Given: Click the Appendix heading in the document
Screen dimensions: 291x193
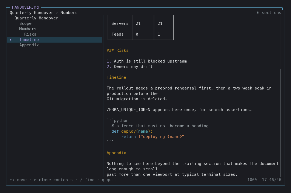Looking at the screenshot, I should (x=116, y=153).
